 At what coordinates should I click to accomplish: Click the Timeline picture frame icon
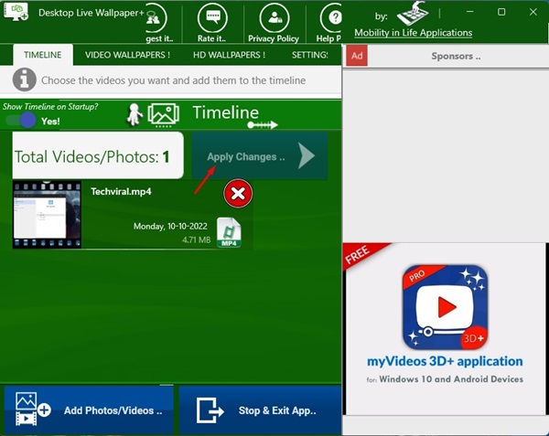(x=164, y=114)
